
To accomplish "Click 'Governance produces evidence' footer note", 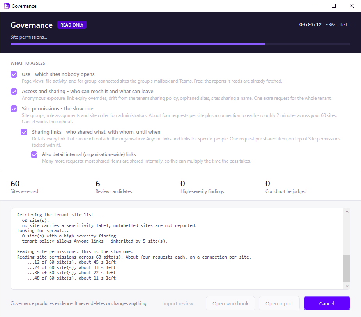I will (x=79, y=303).
